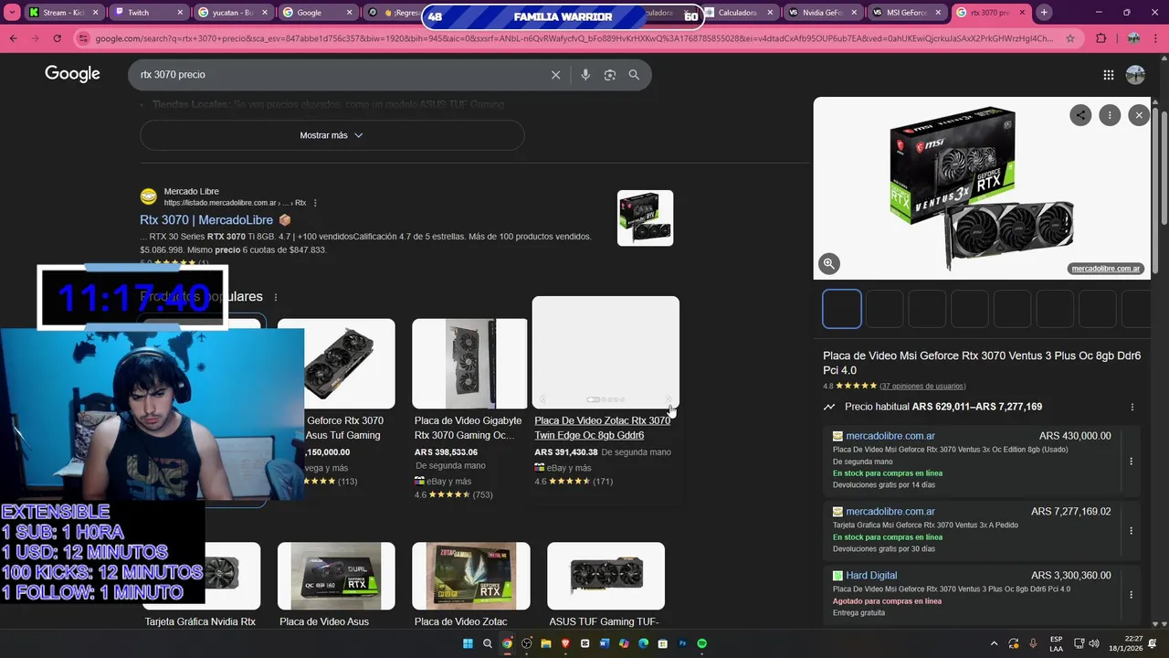Show next Zotac product image arrow
Image resolution: width=1169 pixels, height=658 pixels.
[x=669, y=399]
